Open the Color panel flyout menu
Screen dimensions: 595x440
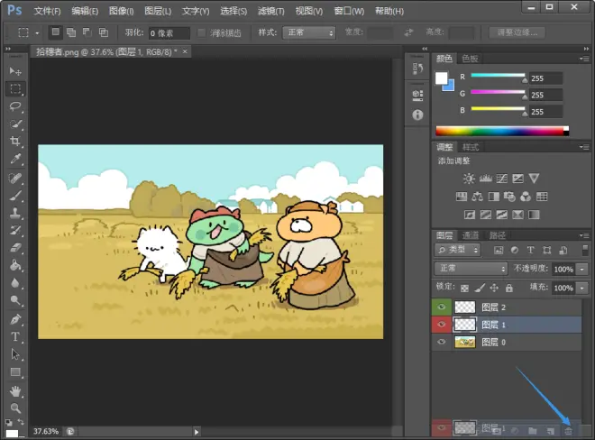coord(585,59)
